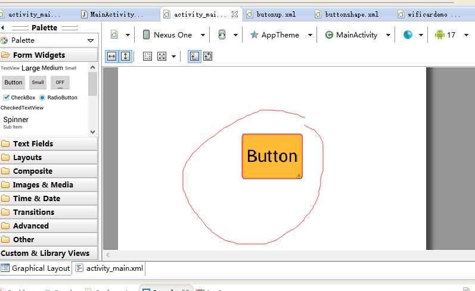Toggle fill width layout button

112,57
